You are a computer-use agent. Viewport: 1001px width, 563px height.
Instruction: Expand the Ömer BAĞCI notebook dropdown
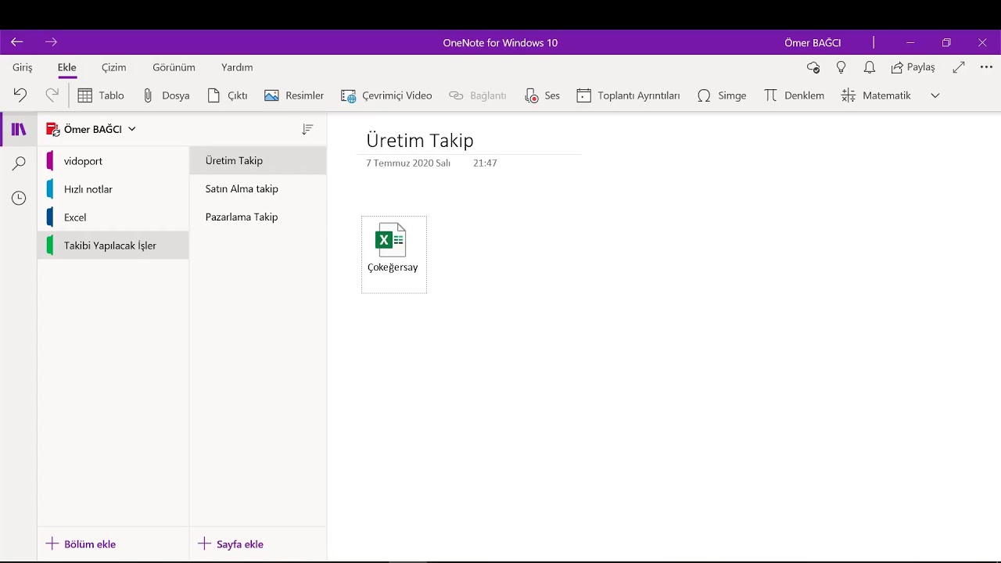91,129
